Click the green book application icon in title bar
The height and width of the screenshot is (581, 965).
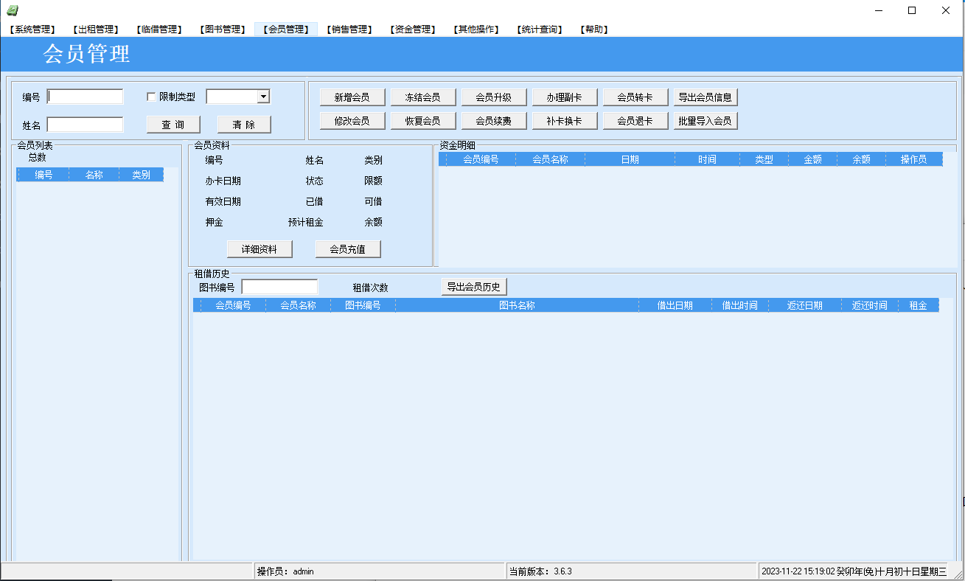pyautogui.click(x=12, y=10)
